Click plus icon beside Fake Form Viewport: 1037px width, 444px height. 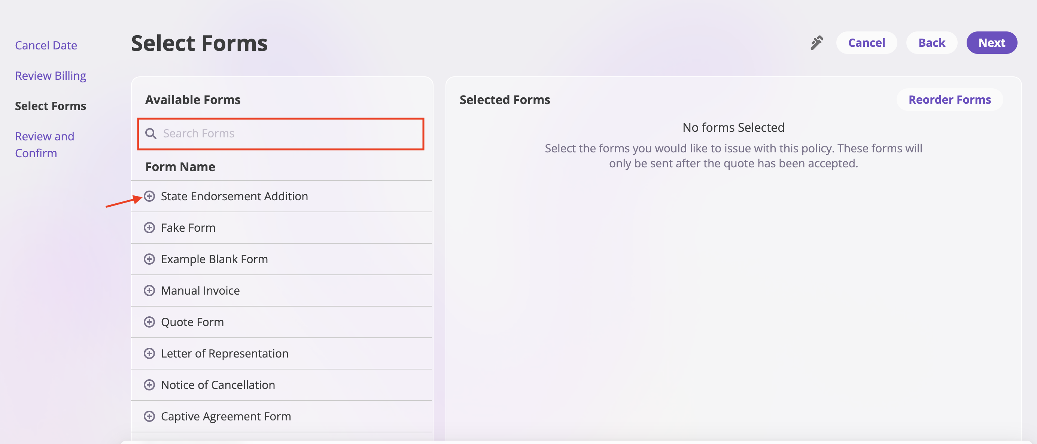click(x=149, y=228)
